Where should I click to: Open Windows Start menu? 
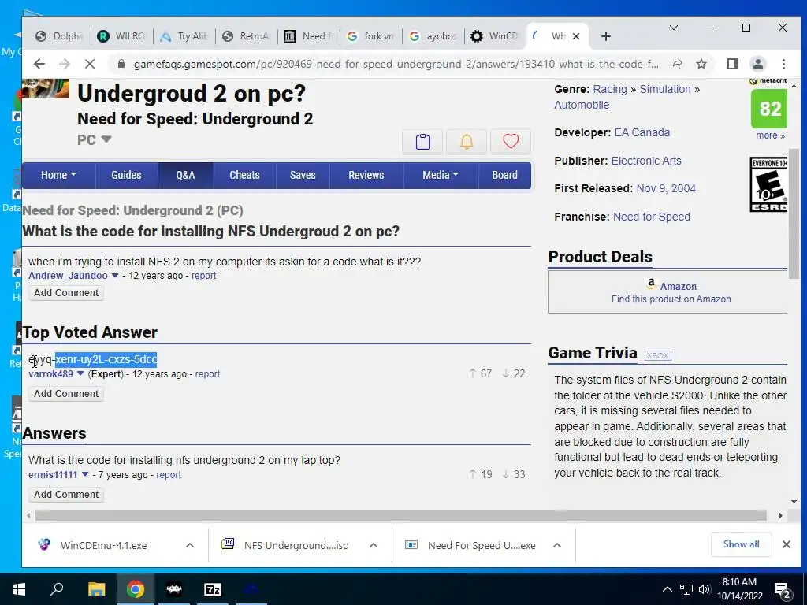(x=19, y=589)
